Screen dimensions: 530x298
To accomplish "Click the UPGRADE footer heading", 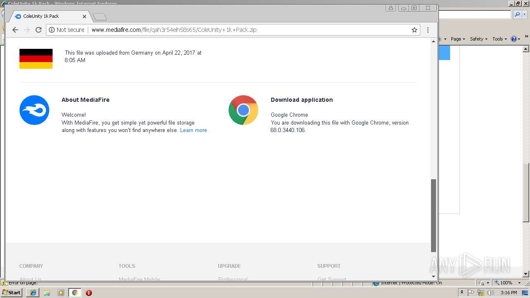I will coord(229,266).
